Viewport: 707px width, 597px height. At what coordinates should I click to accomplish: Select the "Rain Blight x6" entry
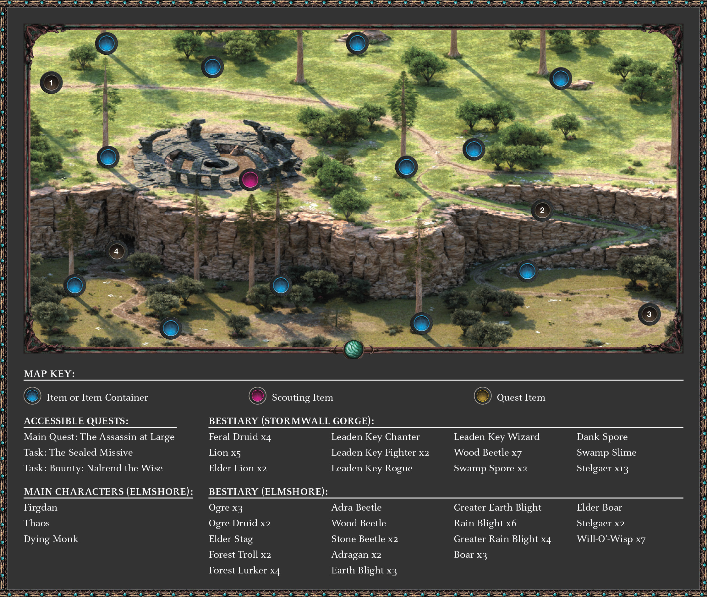[485, 523]
